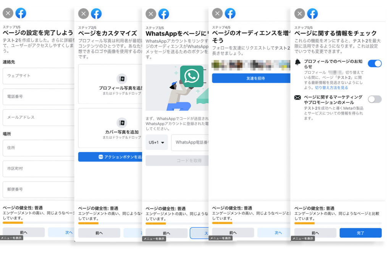The image size is (391, 261).
Task: Click the 住所 address field
Action: click(x=39, y=148)
